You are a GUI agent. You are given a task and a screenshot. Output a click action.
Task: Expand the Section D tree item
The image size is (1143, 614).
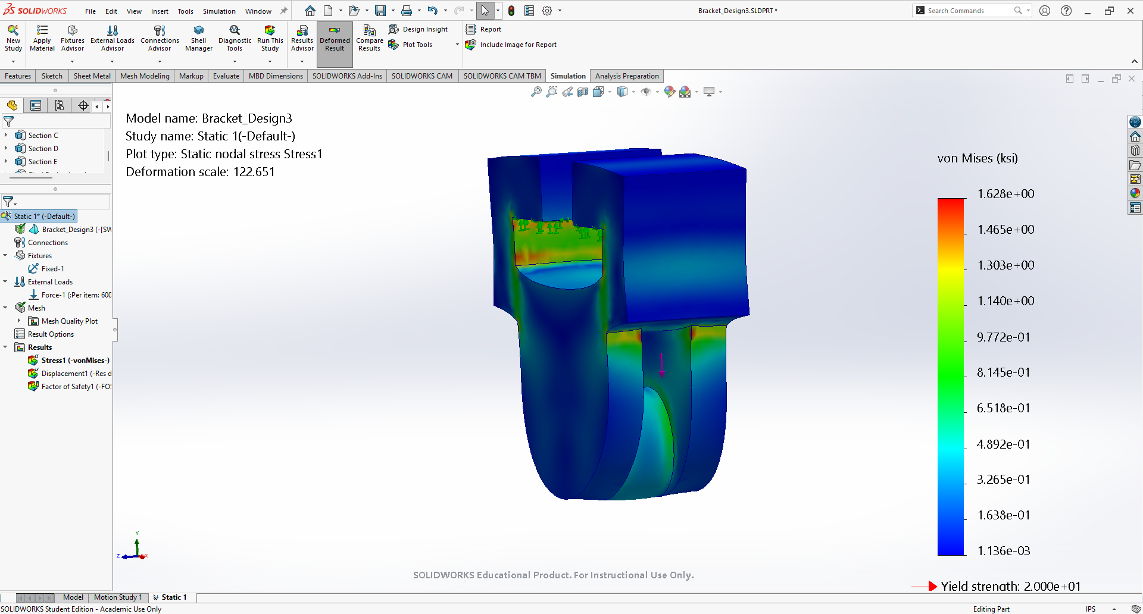click(6, 149)
